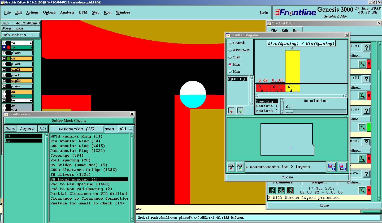Close the Results histogram via Close button

pyautogui.click(x=287, y=177)
